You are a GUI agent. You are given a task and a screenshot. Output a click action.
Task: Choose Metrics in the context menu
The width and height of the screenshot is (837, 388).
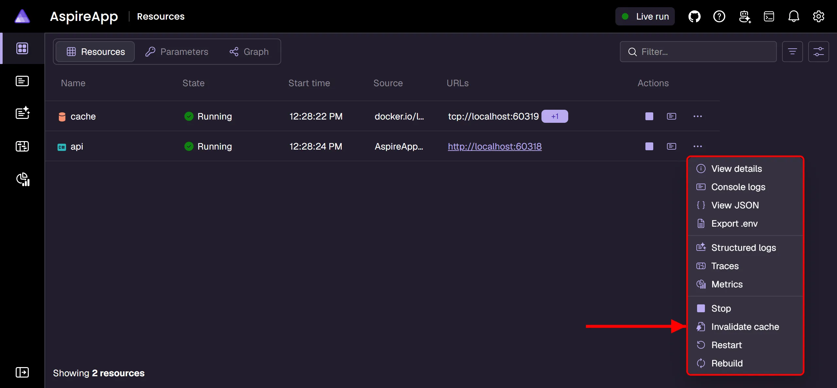point(745,284)
